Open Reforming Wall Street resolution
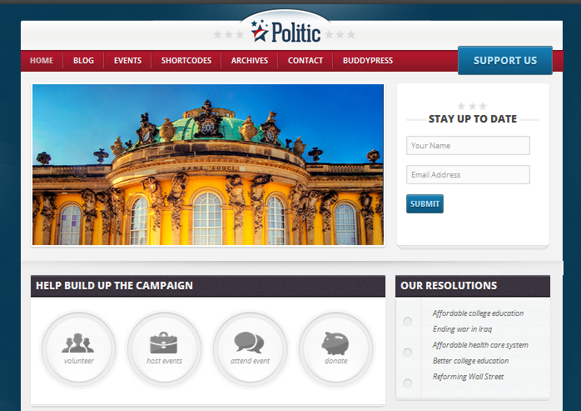 [468, 377]
